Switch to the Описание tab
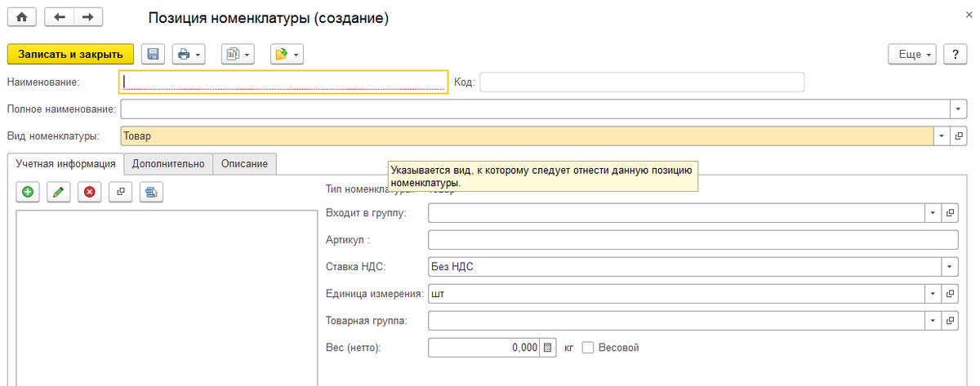This screenshot has width=980, height=386. [245, 163]
